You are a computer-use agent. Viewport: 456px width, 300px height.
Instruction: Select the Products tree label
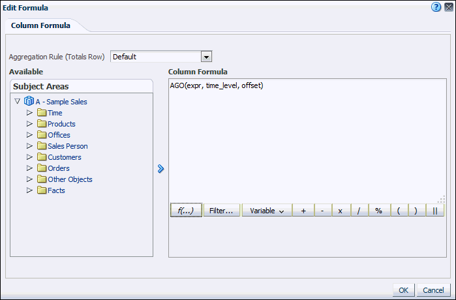pos(61,124)
